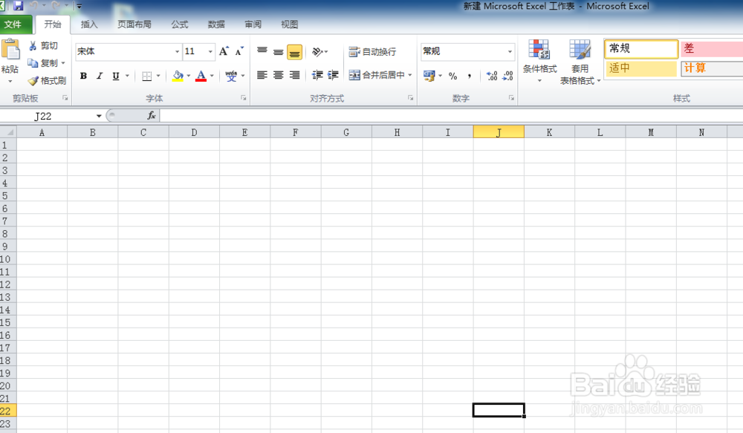This screenshot has height=433, width=743.
Task: Expand Merge and Center dropdown arrow
Action: (x=410, y=75)
